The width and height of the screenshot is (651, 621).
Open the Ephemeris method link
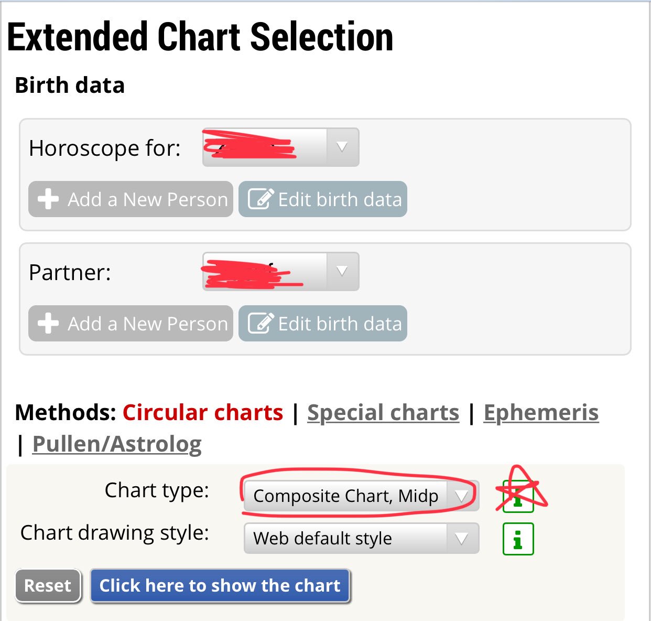pyautogui.click(x=541, y=412)
